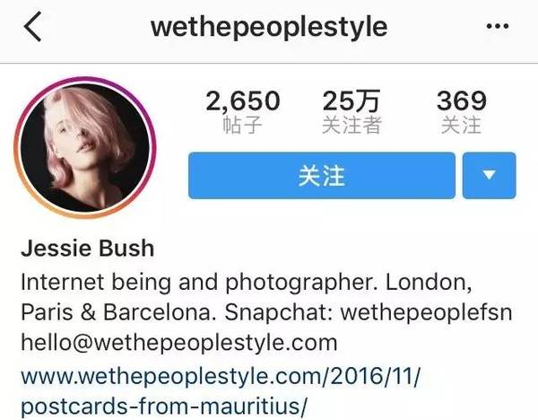Expand suggested accounts dropdown arrow button
This screenshot has height=420, width=538.
489,176
